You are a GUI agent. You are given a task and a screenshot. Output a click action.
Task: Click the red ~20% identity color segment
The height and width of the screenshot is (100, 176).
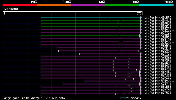tap(20, 5)
